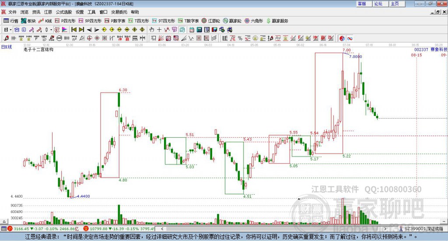Click the red pencil drawing tool

pos(6,38)
